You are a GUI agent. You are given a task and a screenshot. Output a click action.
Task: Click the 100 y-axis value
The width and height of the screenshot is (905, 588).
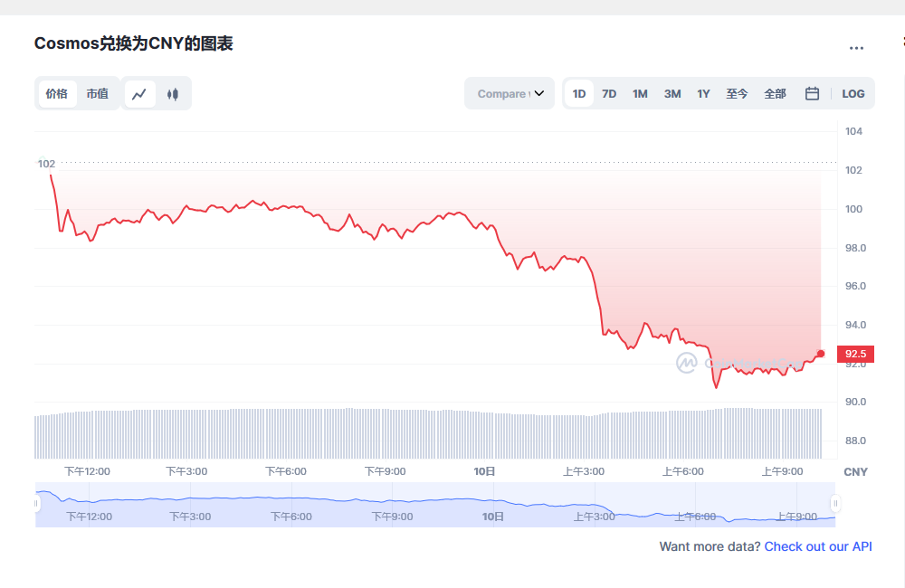coord(853,209)
